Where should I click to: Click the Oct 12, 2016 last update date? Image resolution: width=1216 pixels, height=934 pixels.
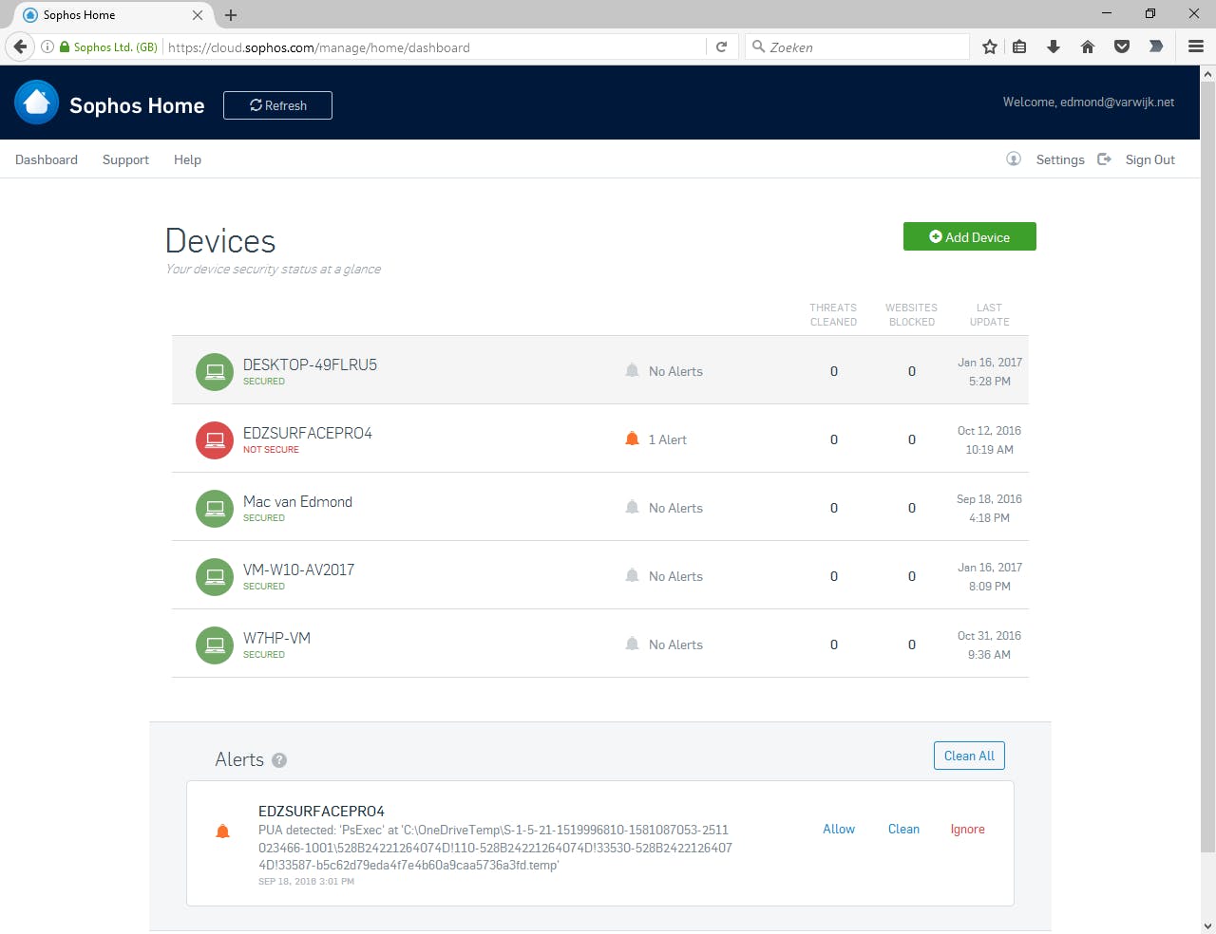point(989,430)
